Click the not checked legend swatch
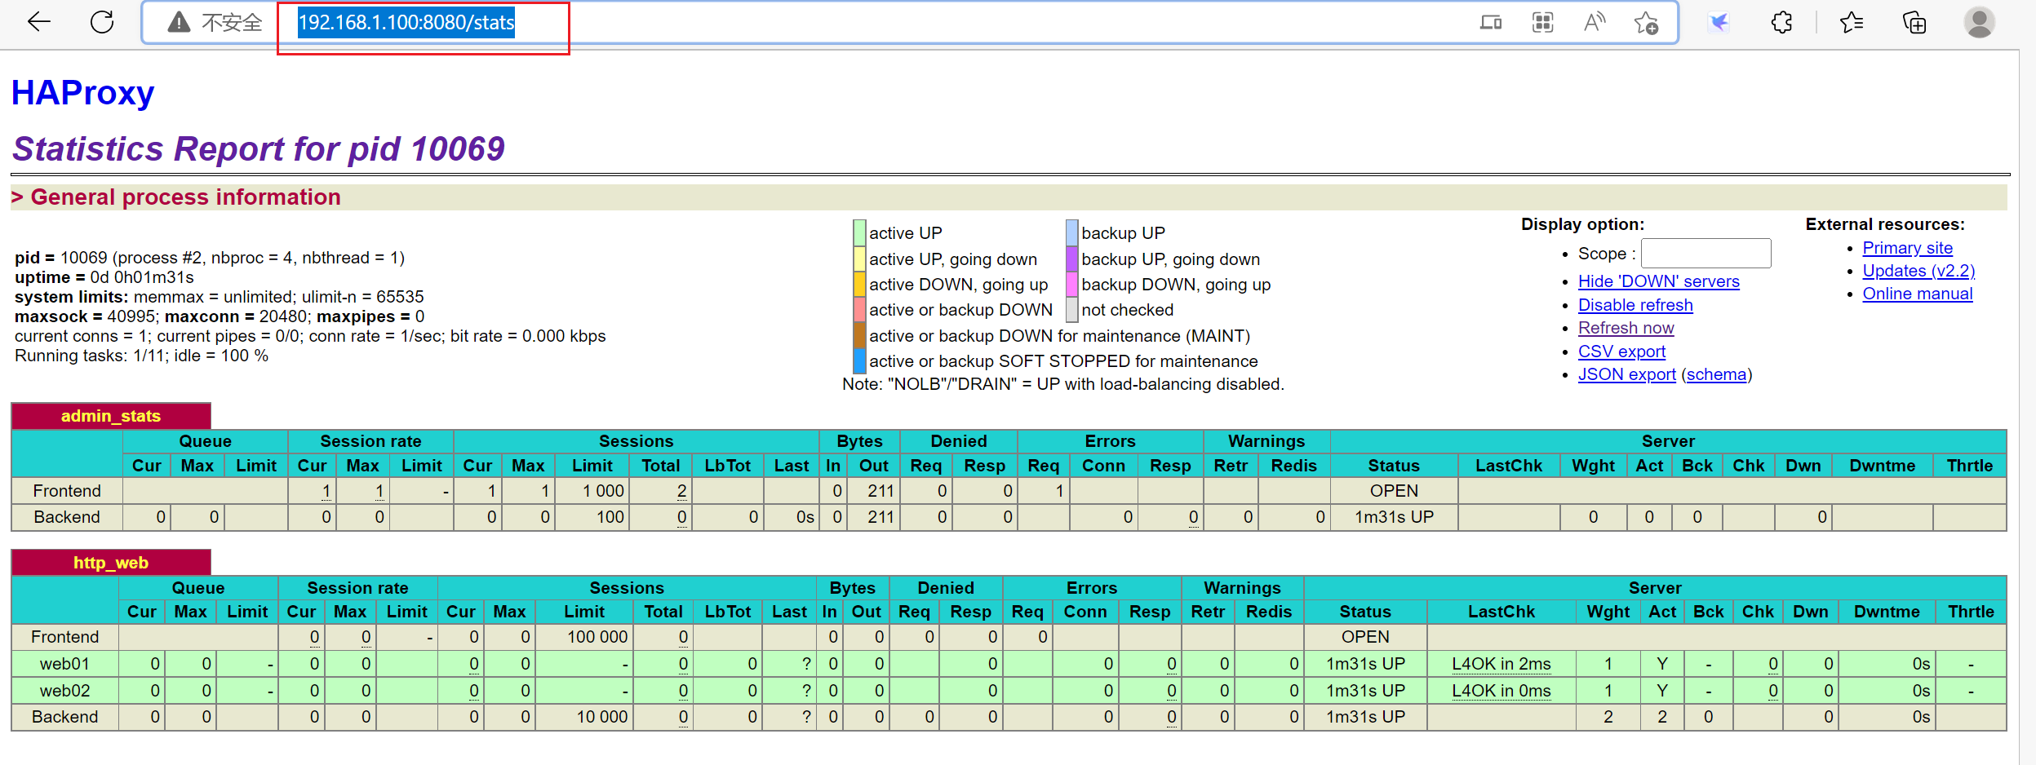Screen dimensions: 2036x765 (1071, 310)
